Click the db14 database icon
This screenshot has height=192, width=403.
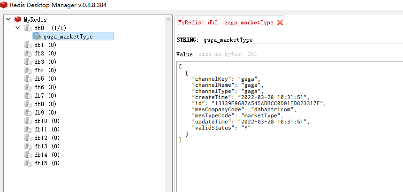28,155
